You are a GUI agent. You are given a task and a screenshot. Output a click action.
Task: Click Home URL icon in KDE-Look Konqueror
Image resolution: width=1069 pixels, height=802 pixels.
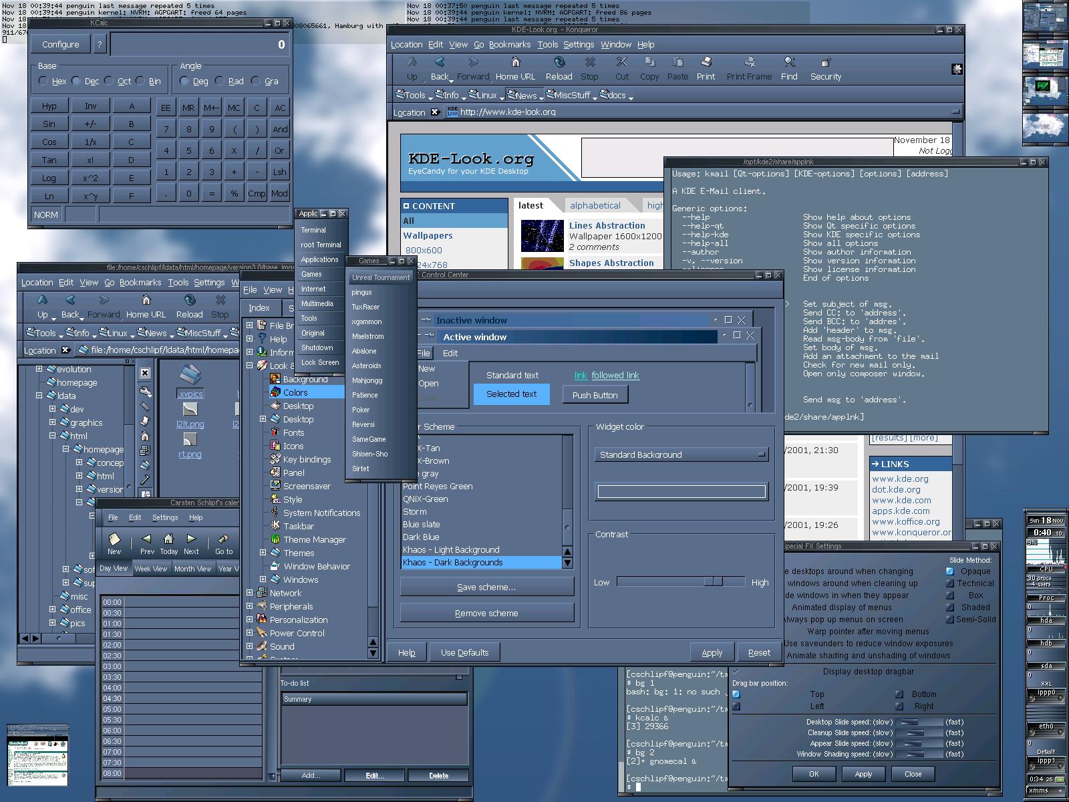click(515, 63)
